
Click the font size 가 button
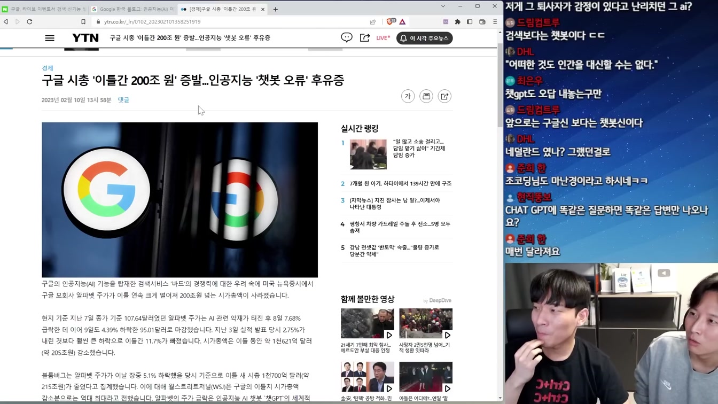408,96
